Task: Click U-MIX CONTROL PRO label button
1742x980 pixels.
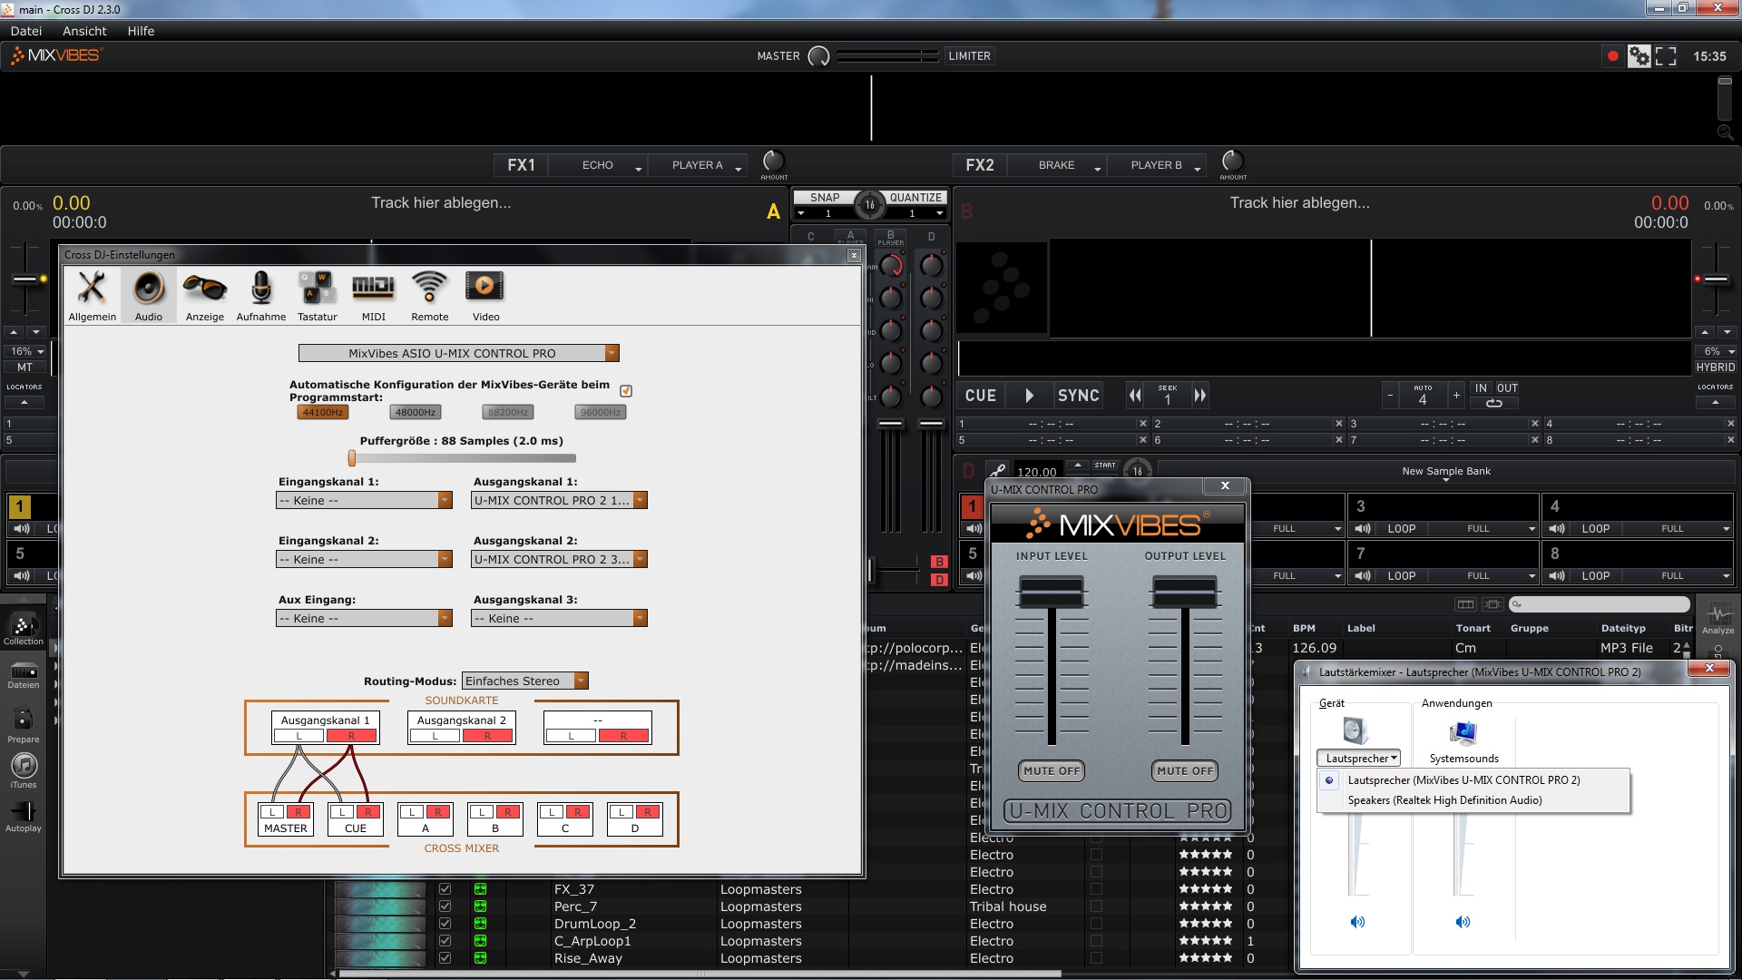Action: click(x=1118, y=810)
